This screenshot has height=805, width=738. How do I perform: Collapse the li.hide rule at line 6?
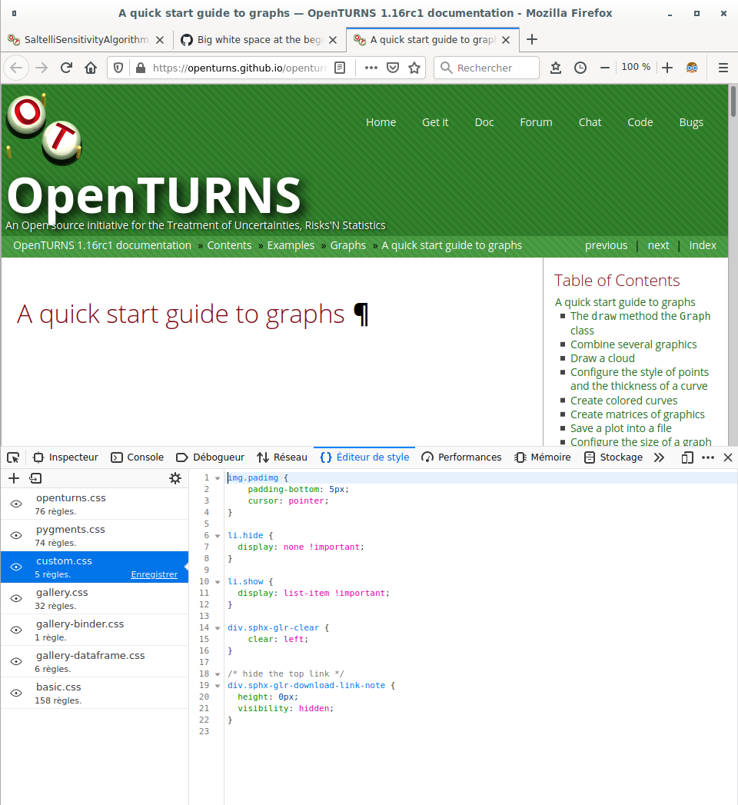pyautogui.click(x=217, y=535)
